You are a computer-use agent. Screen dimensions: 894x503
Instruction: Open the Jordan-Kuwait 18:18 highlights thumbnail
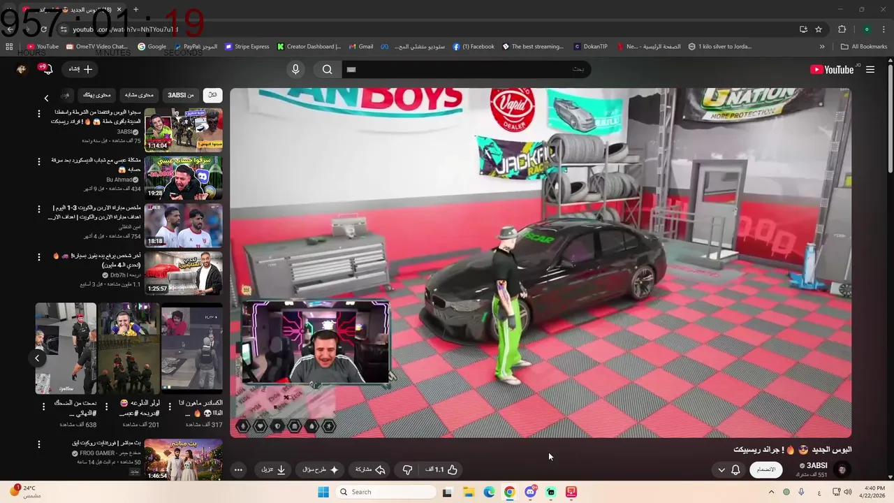tap(184, 225)
